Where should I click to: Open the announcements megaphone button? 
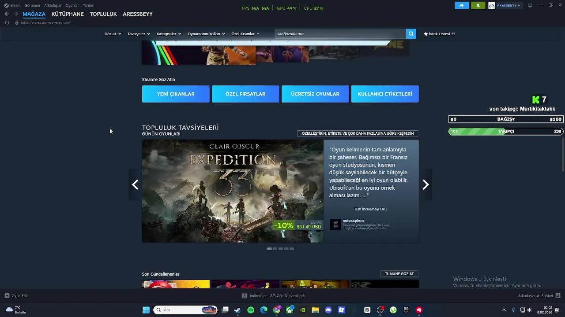click(x=462, y=6)
